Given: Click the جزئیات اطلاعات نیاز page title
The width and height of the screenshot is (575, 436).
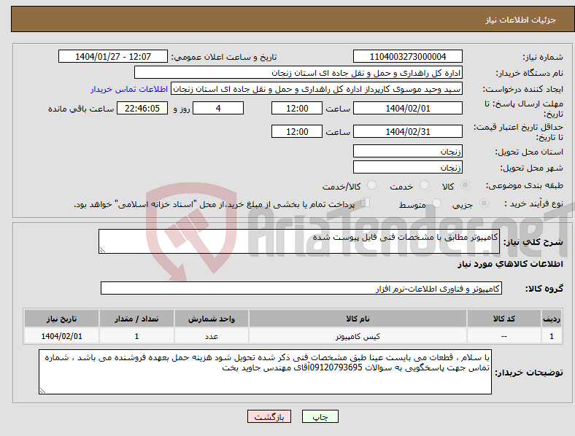Looking at the screenshot, I should (520, 20).
